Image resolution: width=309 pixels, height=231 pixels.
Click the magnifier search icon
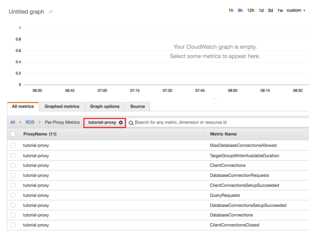click(131, 123)
